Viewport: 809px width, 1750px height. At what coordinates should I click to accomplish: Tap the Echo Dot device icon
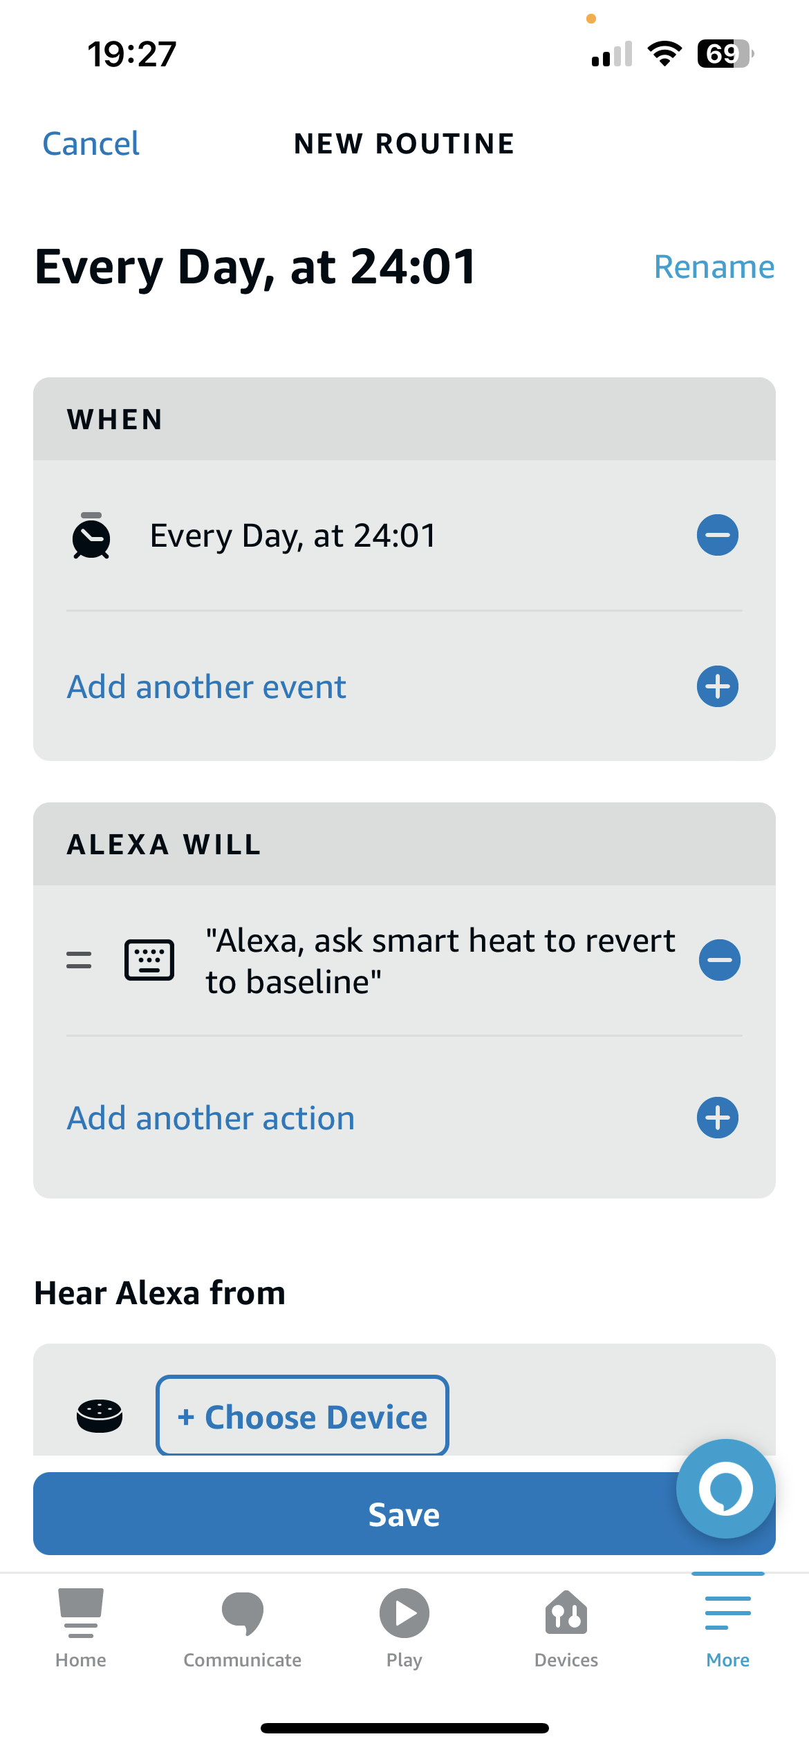[x=100, y=1416]
